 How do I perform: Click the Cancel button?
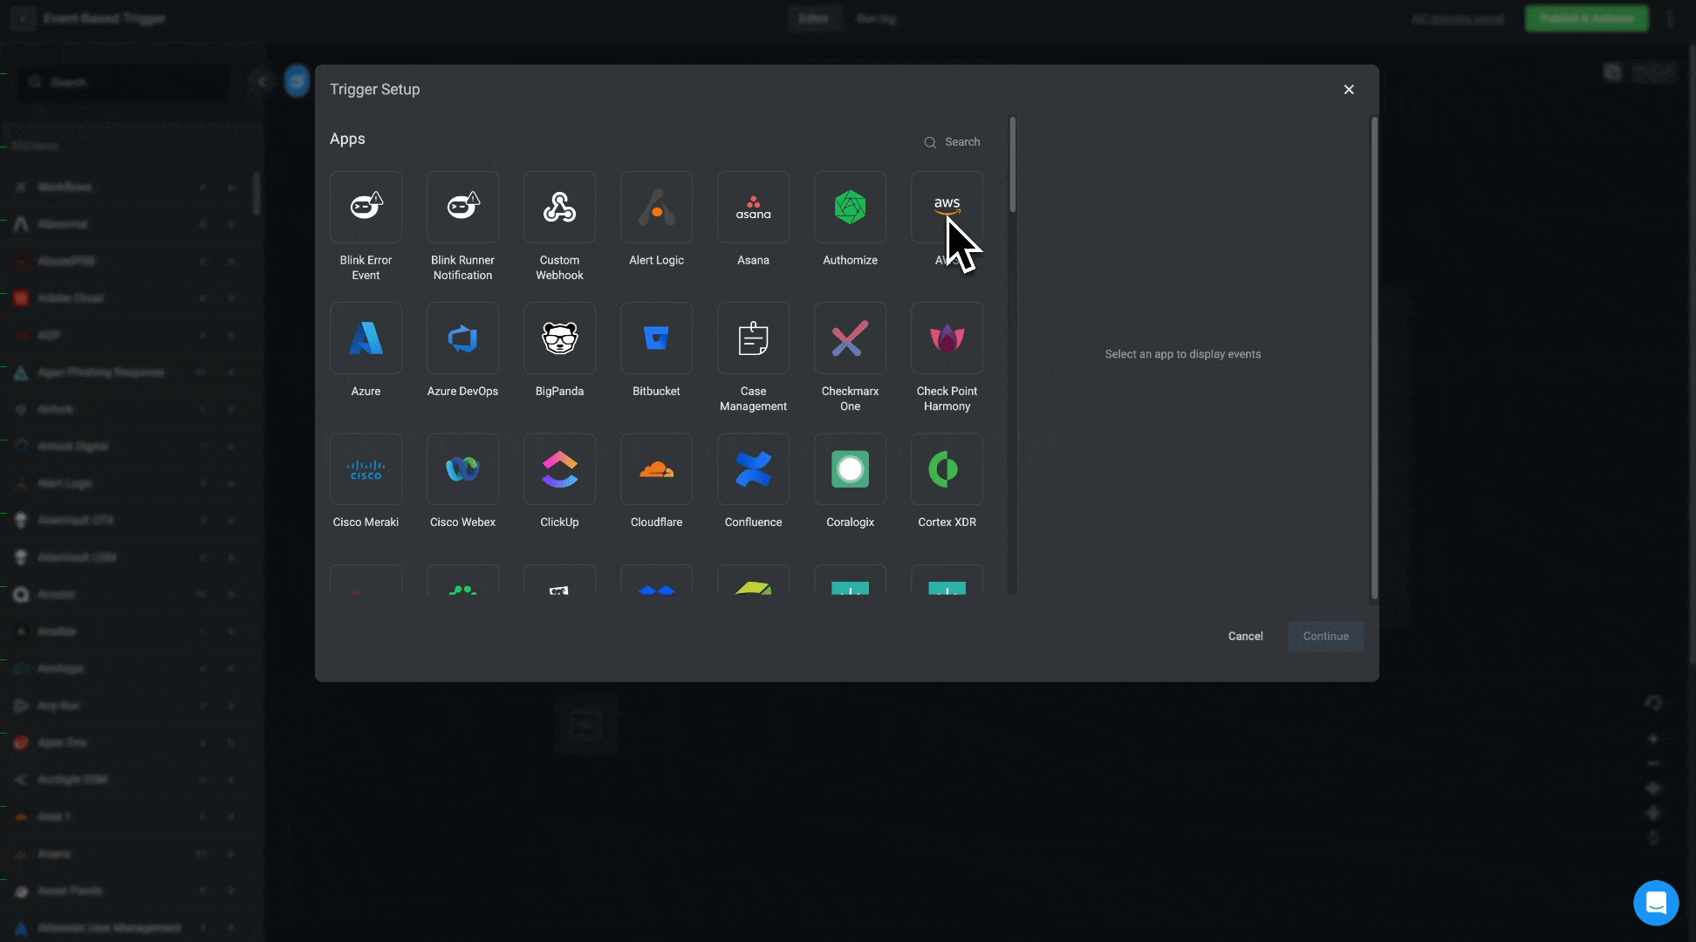[x=1245, y=636]
